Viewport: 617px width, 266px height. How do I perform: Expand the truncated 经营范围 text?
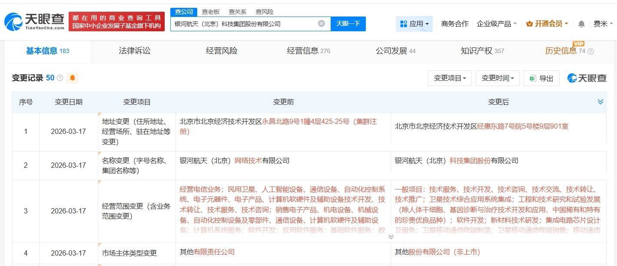point(391,236)
